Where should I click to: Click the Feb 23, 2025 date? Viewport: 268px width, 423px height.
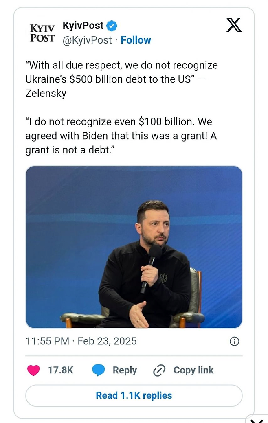(x=107, y=341)
